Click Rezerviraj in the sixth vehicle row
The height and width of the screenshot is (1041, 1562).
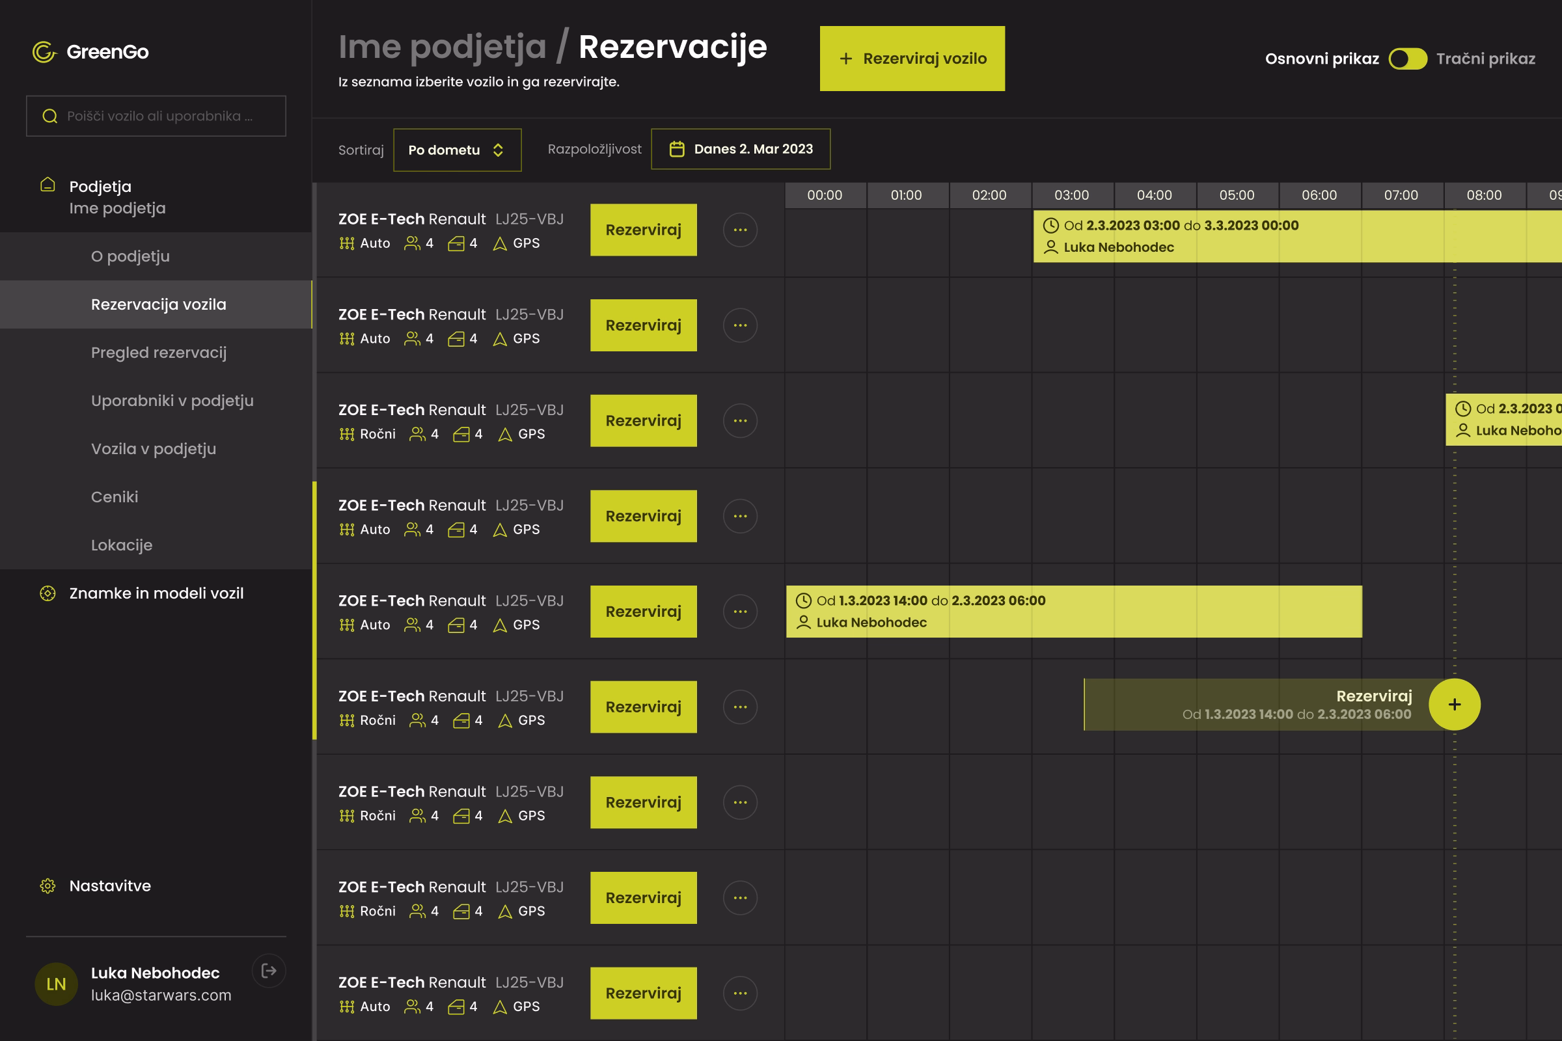coord(644,707)
